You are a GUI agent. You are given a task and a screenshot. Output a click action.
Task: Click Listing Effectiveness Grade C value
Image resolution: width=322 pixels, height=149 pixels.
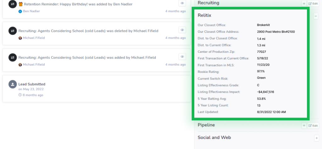click(x=258, y=85)
